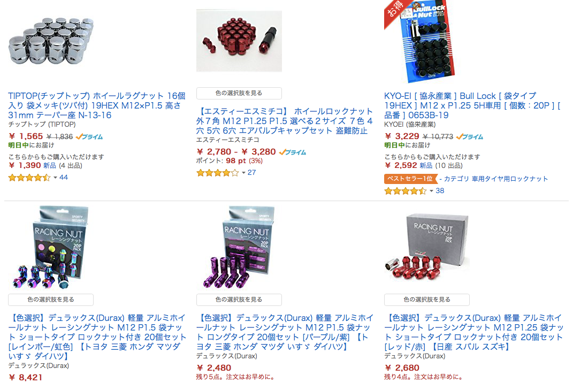Open the TIPTOP chrome lug nuts product image

click(x=51, y=40)
